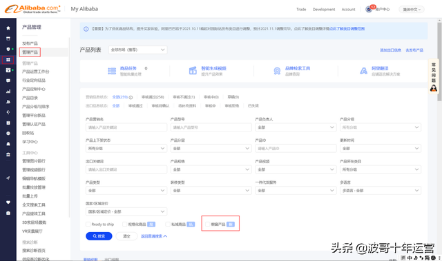The width and height of the screenshot is (442, 261).
Task: Click the heart icon in dark sidebar
Action: point(8,202)
